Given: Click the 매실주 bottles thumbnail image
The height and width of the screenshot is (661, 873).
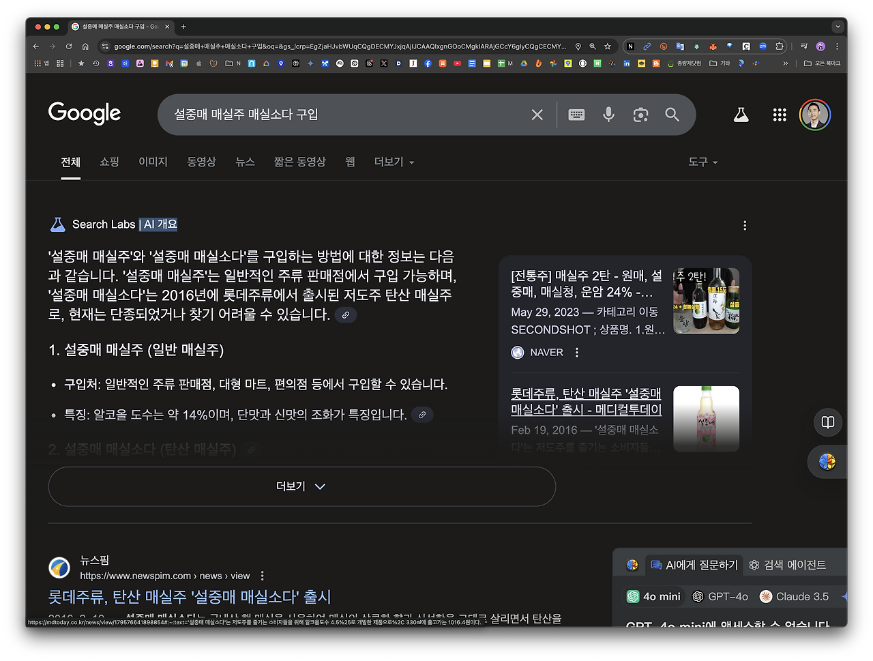Looking at the screenshot, I should tap(706, 301).
